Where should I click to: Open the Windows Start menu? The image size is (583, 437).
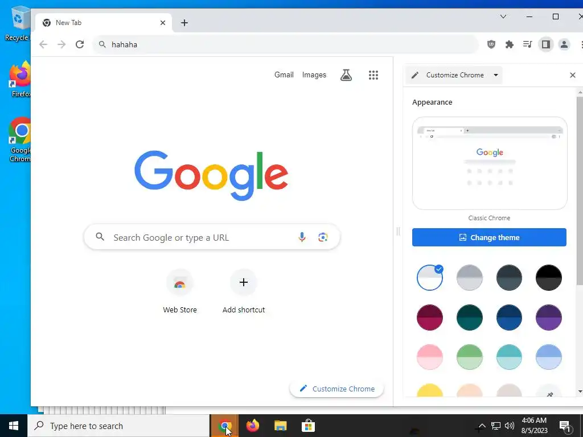(14, 426)
